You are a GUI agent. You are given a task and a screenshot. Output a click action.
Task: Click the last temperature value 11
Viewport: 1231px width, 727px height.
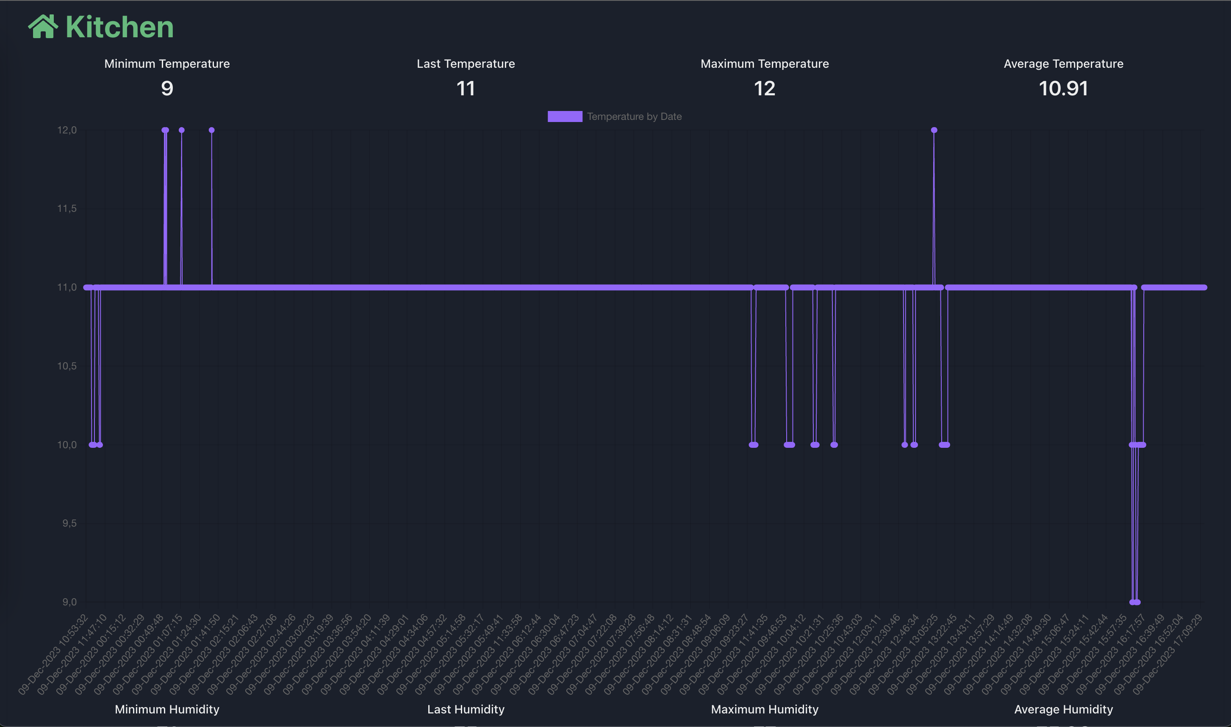coord(466,89)
